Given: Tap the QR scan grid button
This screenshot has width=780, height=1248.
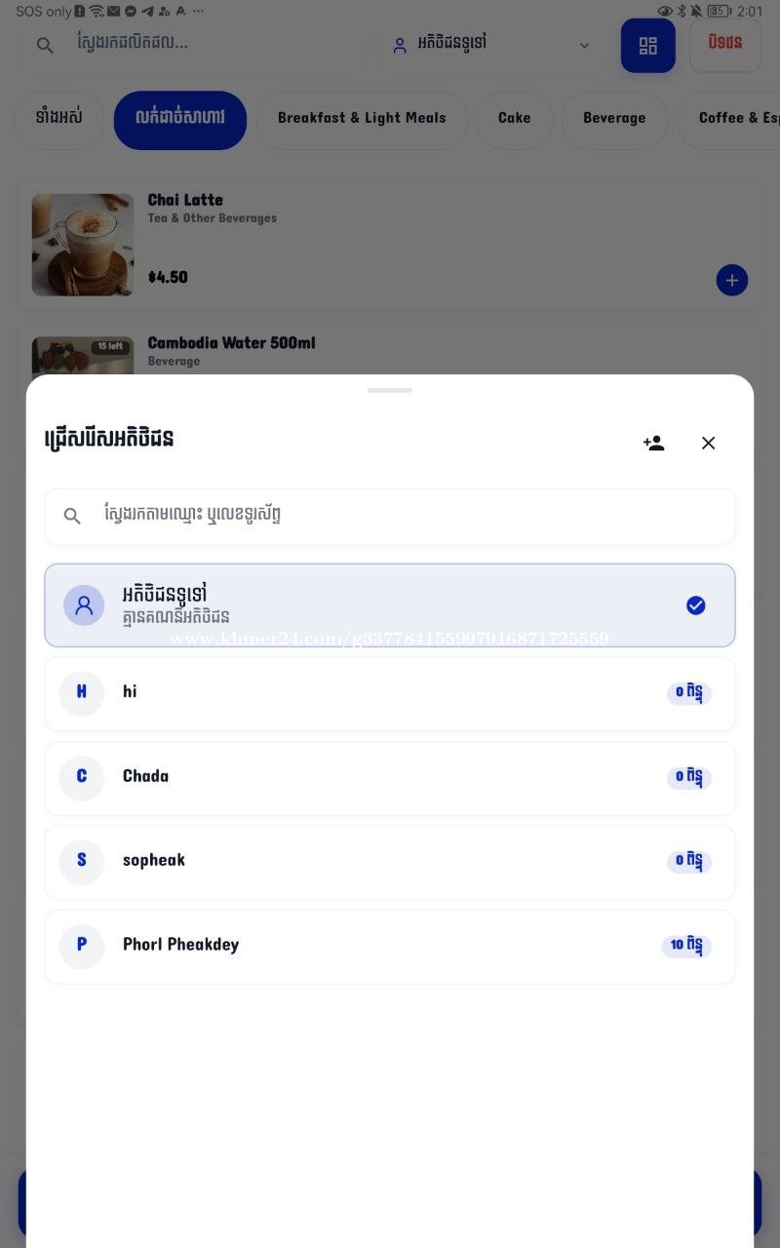Looking at the screenshot, I should (648, 46).
